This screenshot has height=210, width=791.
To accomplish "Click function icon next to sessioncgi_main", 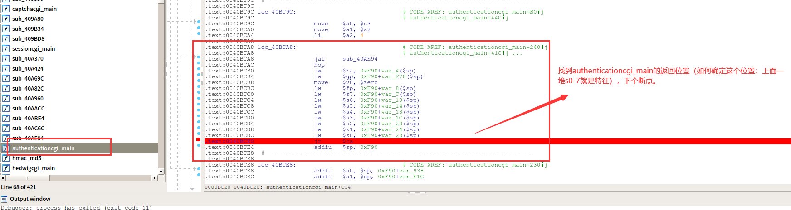I will (x=6, y=48).
